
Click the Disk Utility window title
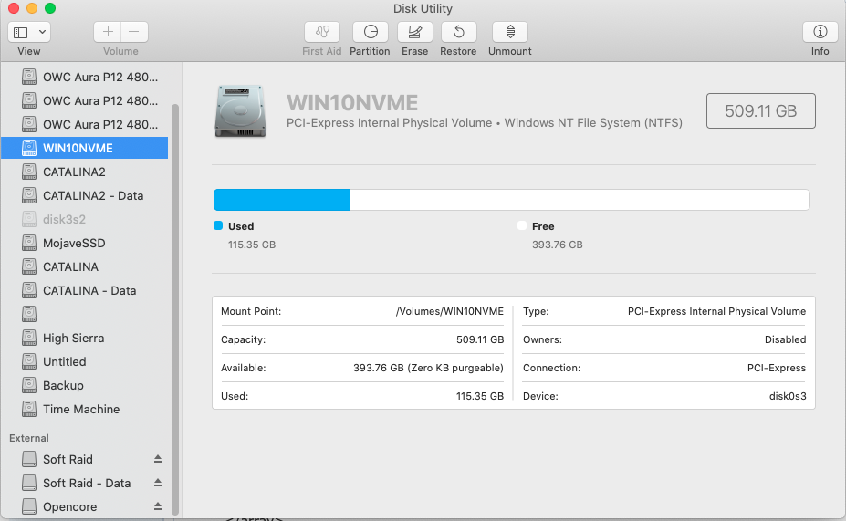click(x=423, y=8)
